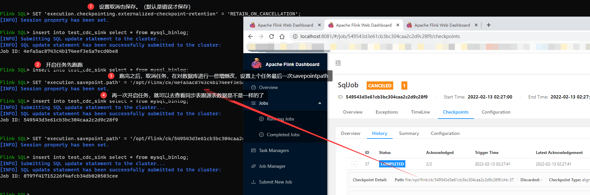Viewport: 590px width, 195px height.
Task: Open the checkpoints Overview sub-tab
Action: click(350, 133)
